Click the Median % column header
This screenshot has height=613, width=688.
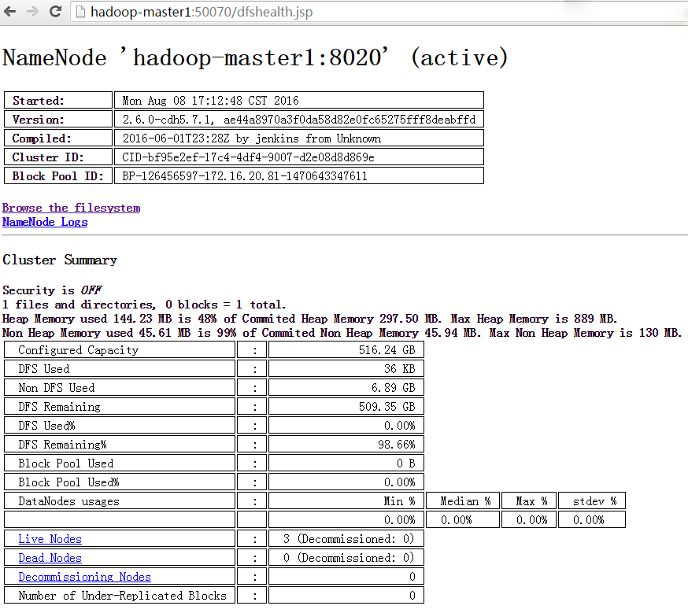[x=465, y=500]
